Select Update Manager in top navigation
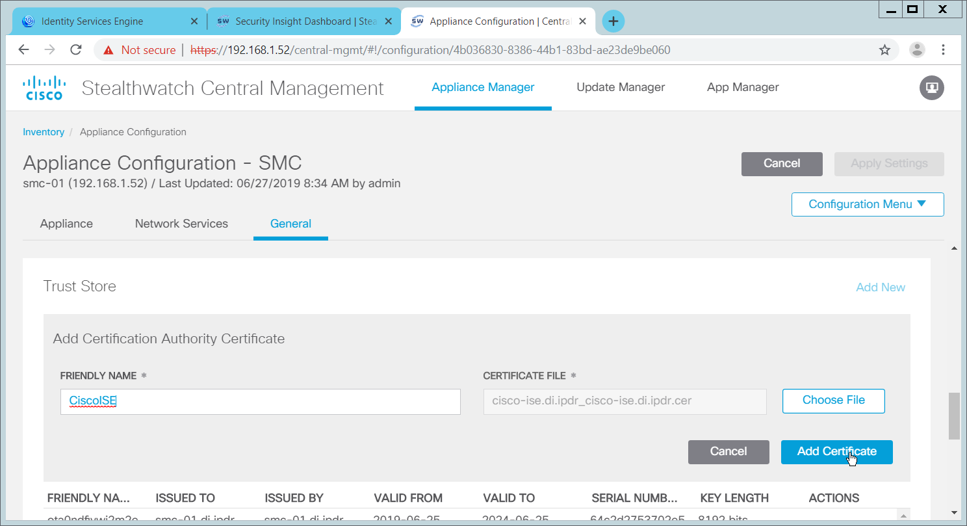The height and width of the screenshot is (526, 967). click(621, 87)
